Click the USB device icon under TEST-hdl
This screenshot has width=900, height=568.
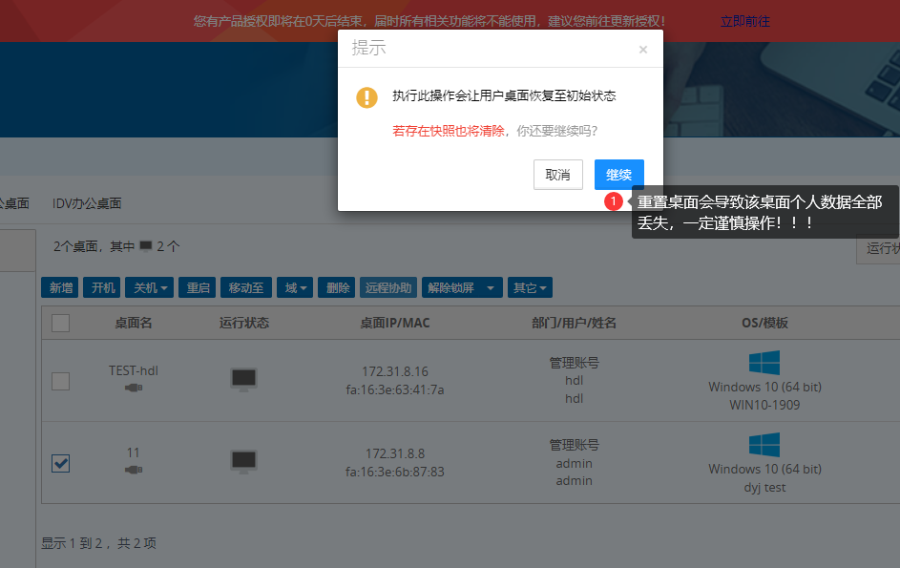[134, 388]
